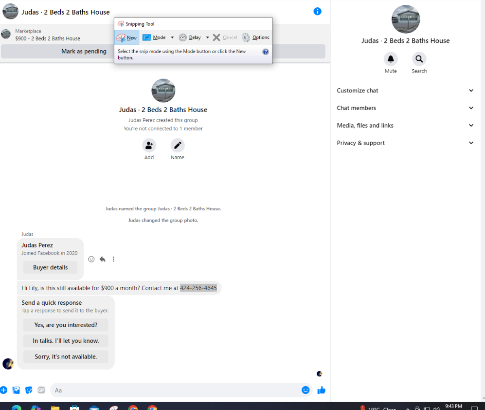Click the Marketplace listing '$900 - 2 Beds 2 Baths House'
485x410 pixels.
click(x=48, y=38)
